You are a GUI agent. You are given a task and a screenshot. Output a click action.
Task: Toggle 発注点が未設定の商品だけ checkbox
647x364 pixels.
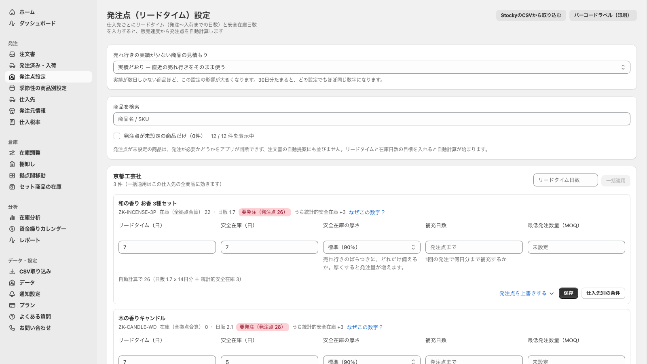click(117, 136)
